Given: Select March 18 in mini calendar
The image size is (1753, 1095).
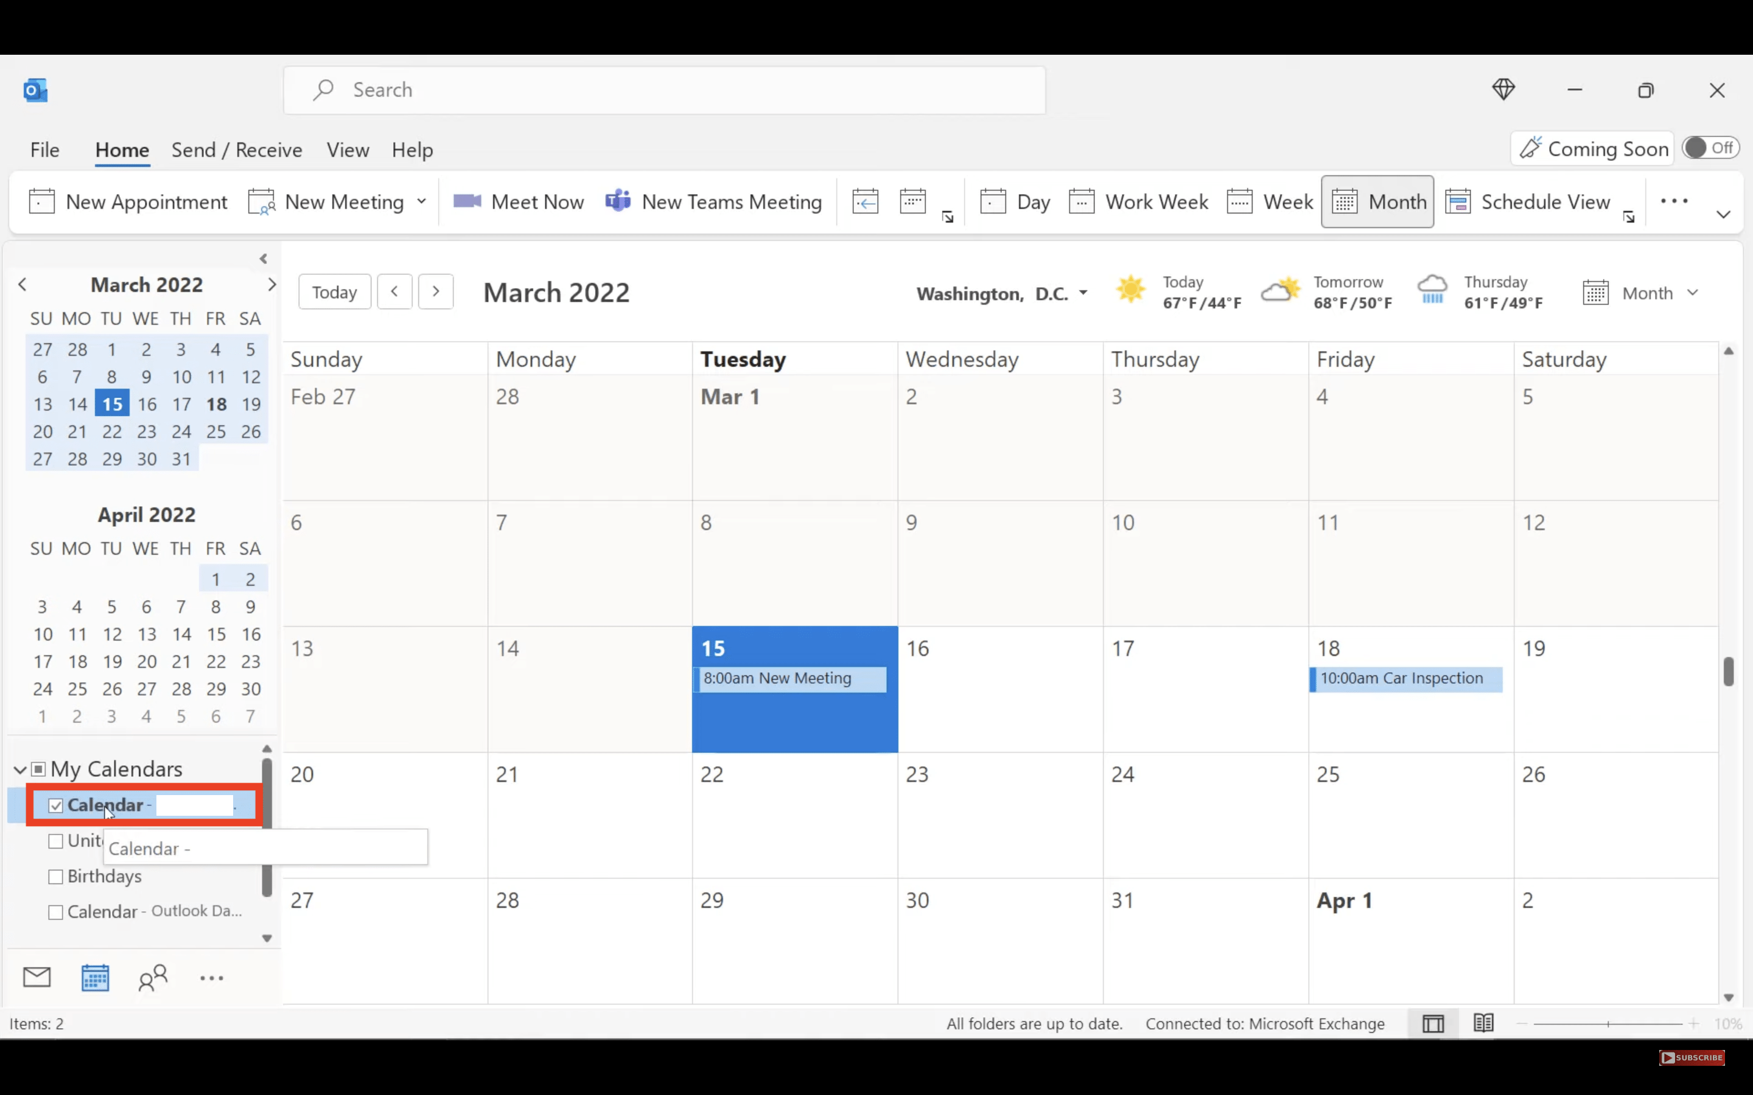Looking at the screenshot, I should coord(216,404).
